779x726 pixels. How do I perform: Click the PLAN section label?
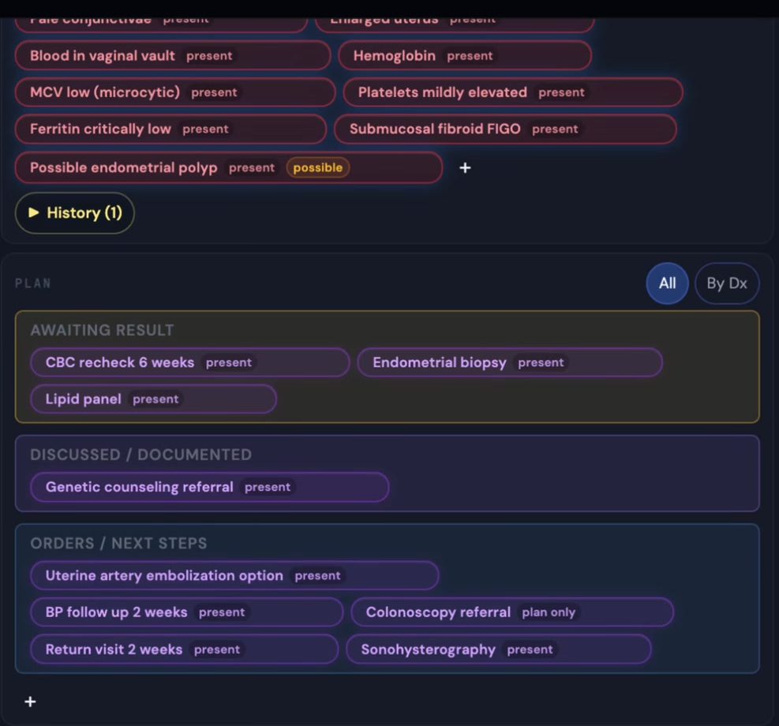pyautogui.click(x=33, y=283)
